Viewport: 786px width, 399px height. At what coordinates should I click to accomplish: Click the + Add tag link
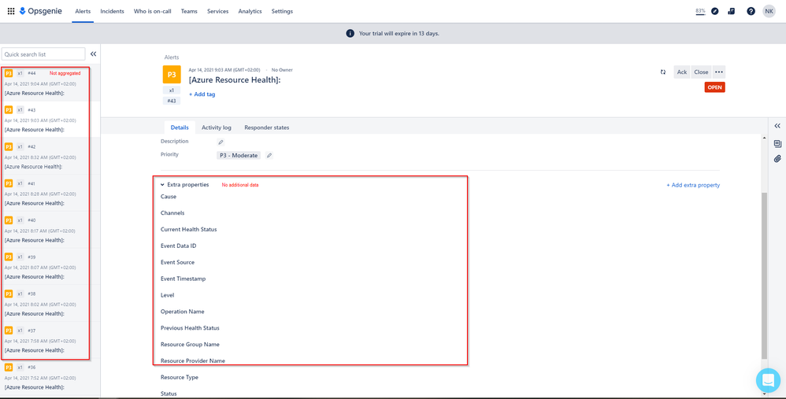click(x=202, y=94)
